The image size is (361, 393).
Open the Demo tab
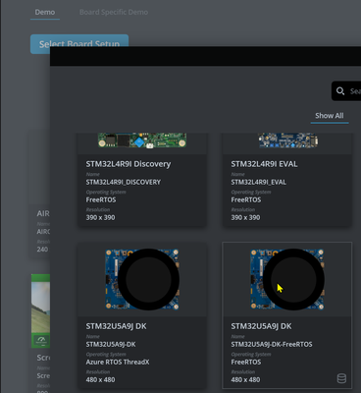[45, 12]
